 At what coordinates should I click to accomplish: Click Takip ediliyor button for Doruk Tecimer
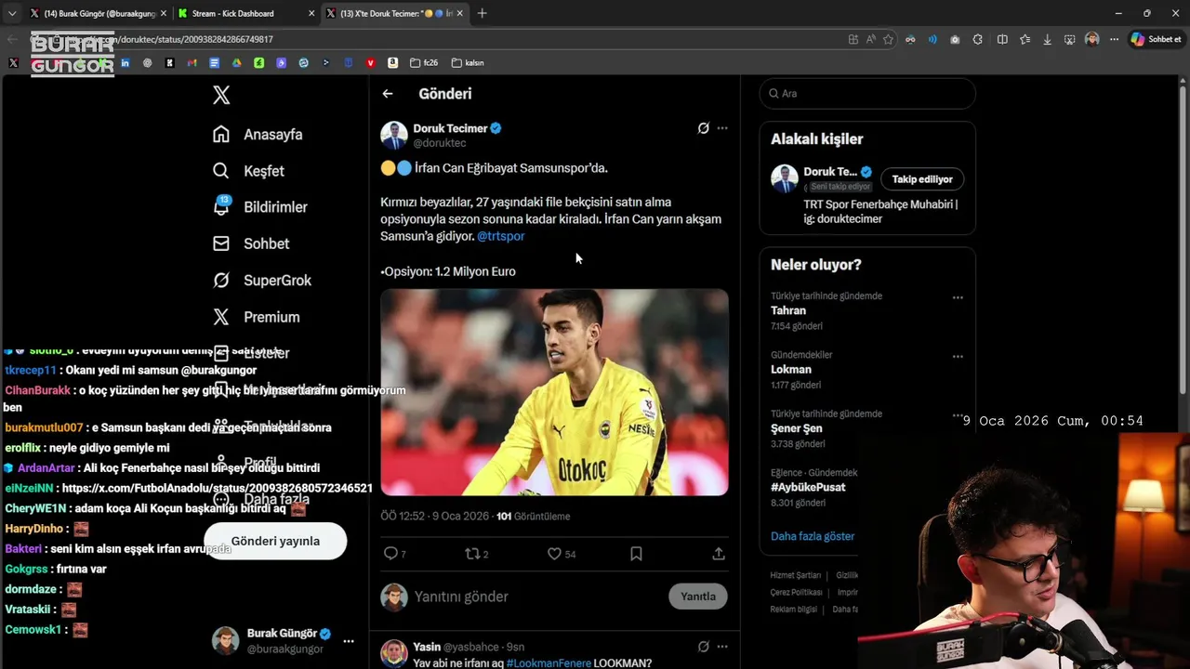tap(922, 179)
